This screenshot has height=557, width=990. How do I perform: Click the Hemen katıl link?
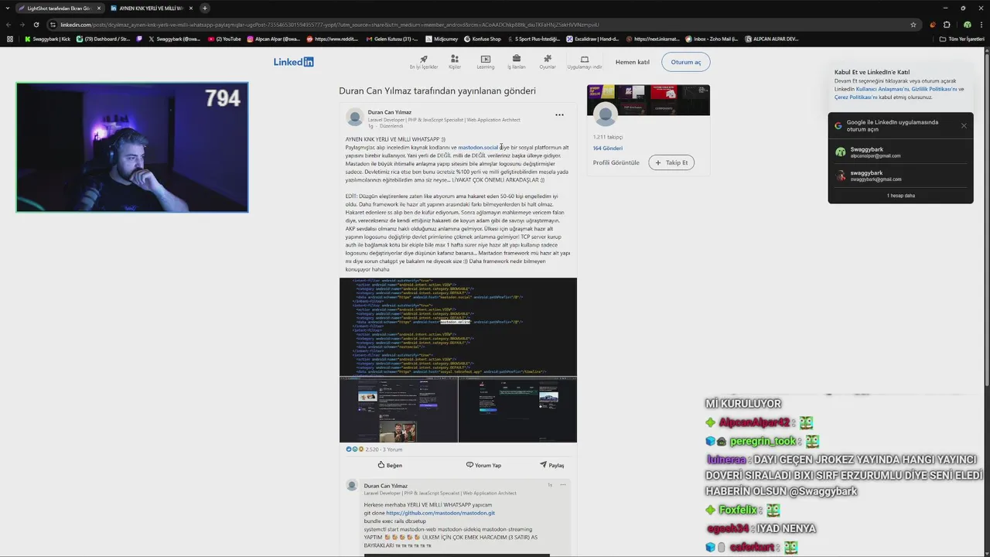point(632,62)
